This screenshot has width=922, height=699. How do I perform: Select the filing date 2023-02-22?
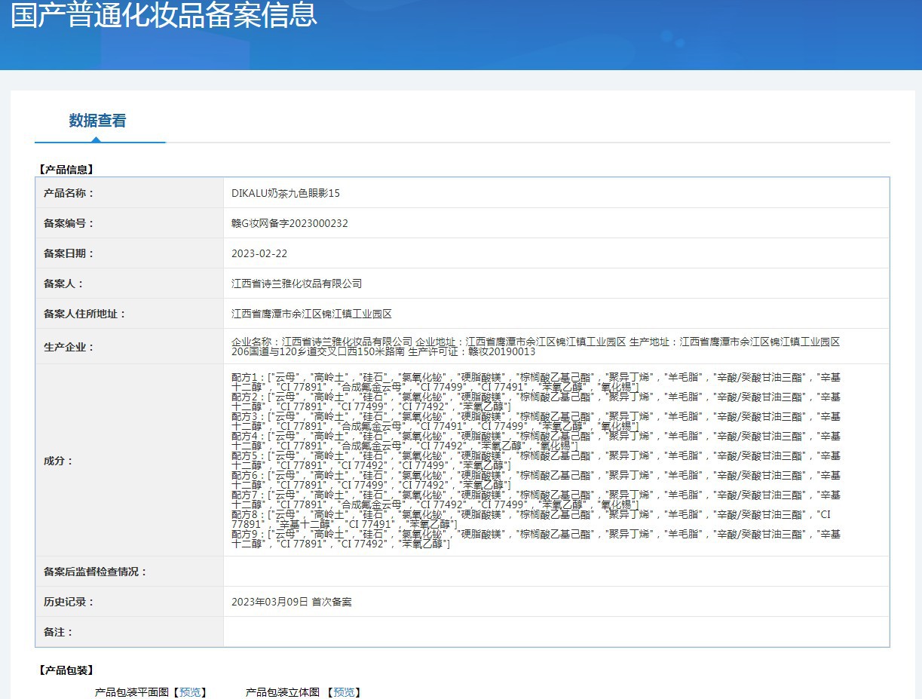(259, 253)
